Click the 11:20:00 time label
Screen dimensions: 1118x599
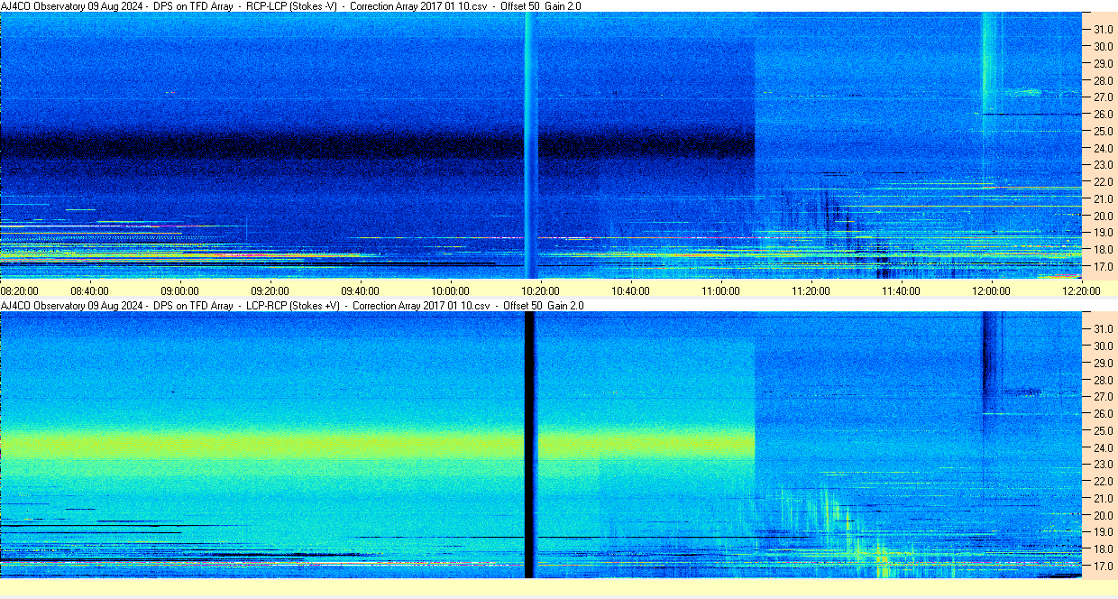click(811, 290)
